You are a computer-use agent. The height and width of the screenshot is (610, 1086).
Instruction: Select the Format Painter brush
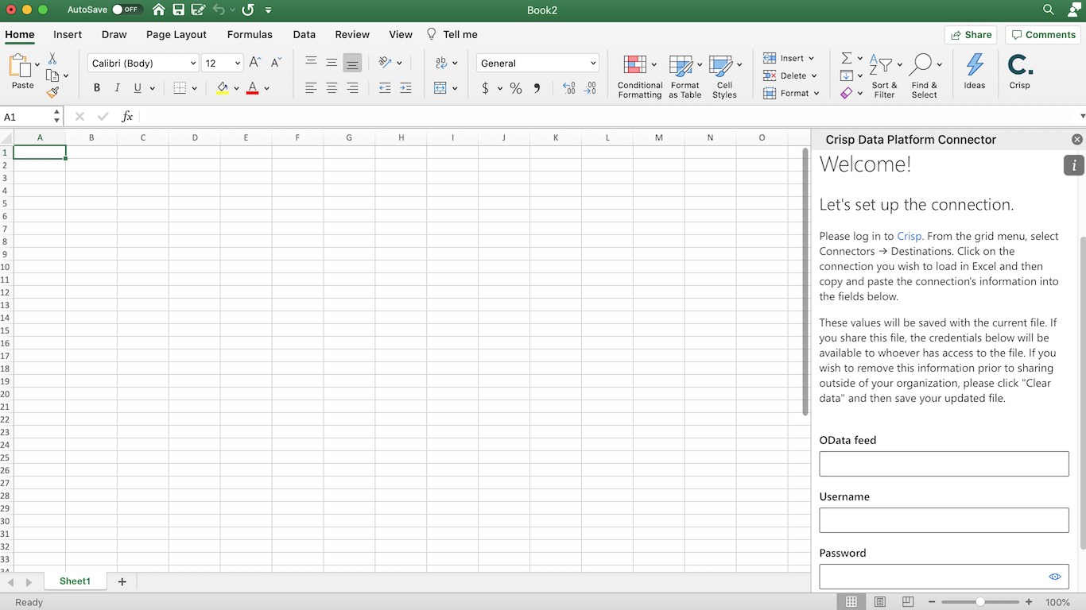tap(52, 93)
